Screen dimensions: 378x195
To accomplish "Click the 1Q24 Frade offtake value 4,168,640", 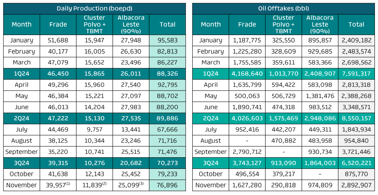I will click(247, 74).
